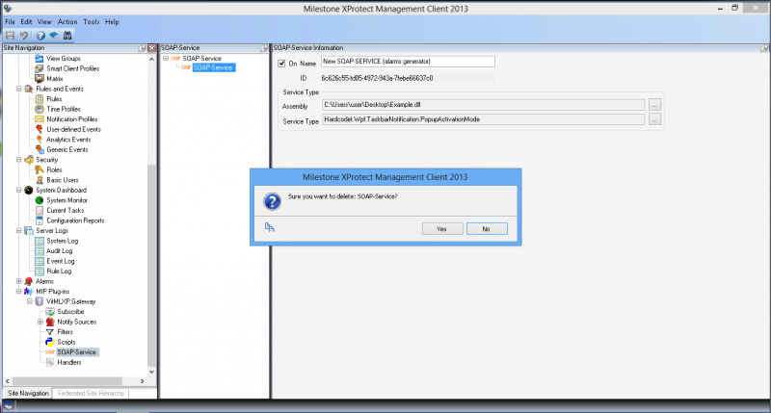Browse Service Type with ellipsis button
Screen dimensions: 771x413
pos(654,119)
